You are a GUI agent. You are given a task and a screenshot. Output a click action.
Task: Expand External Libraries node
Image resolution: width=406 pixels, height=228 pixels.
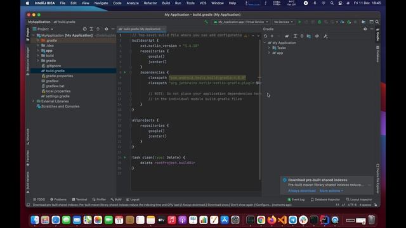(34, 101)
